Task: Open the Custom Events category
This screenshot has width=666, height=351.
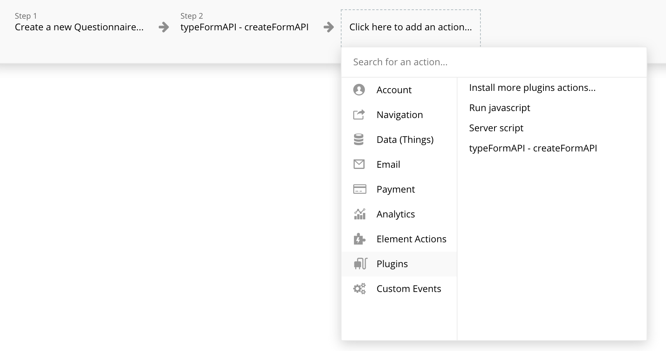Action: [x=408, y=288]
